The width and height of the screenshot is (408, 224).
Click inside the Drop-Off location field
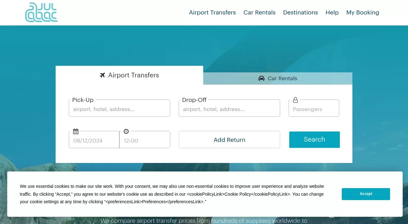[229, 109]
